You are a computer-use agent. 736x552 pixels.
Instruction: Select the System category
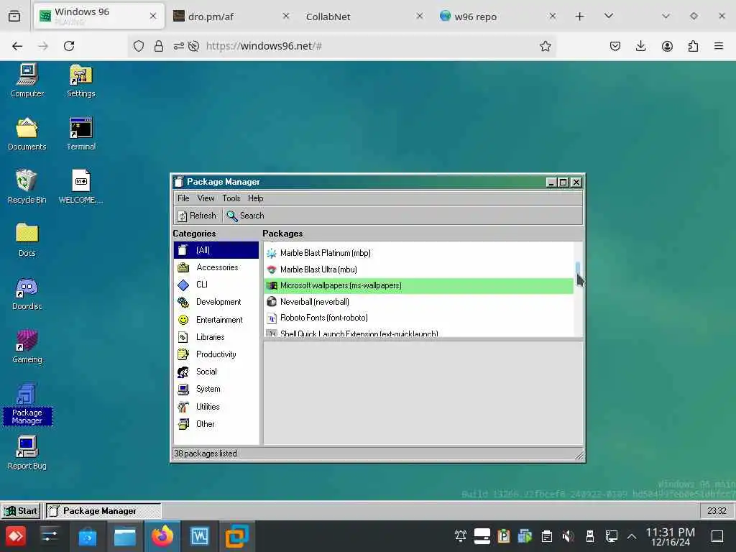[x=216, y=389]
